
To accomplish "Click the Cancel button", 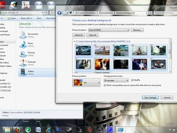I will point(167,98).
